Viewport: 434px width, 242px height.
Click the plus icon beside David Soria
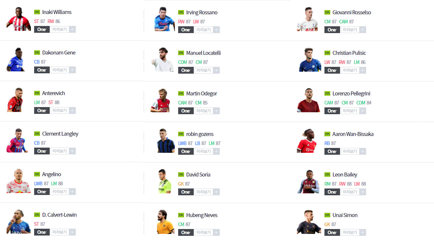217,192
